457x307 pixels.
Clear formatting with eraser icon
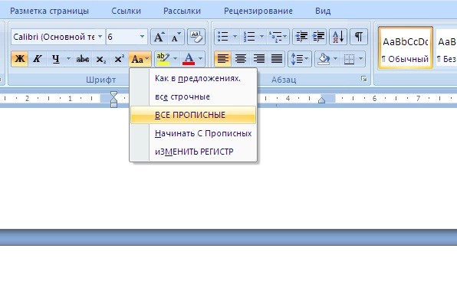196,37
